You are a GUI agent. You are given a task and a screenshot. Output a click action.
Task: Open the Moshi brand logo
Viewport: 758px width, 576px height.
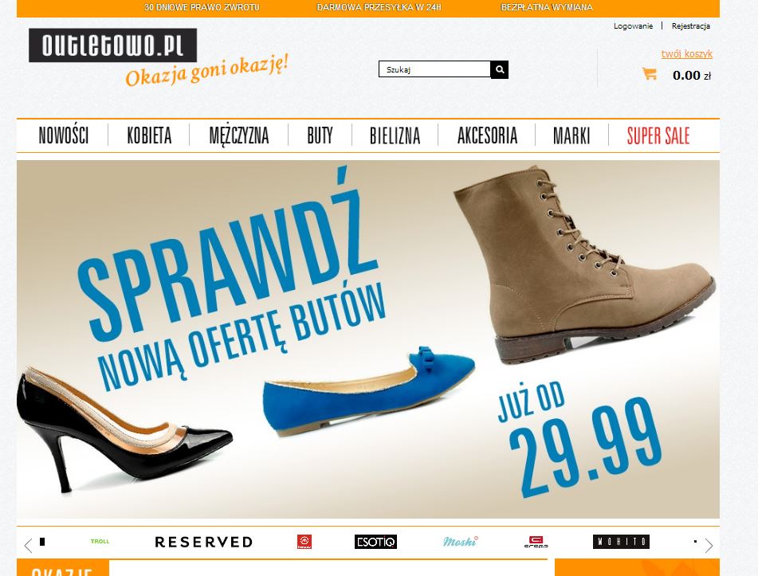click(x=460, y=541)
